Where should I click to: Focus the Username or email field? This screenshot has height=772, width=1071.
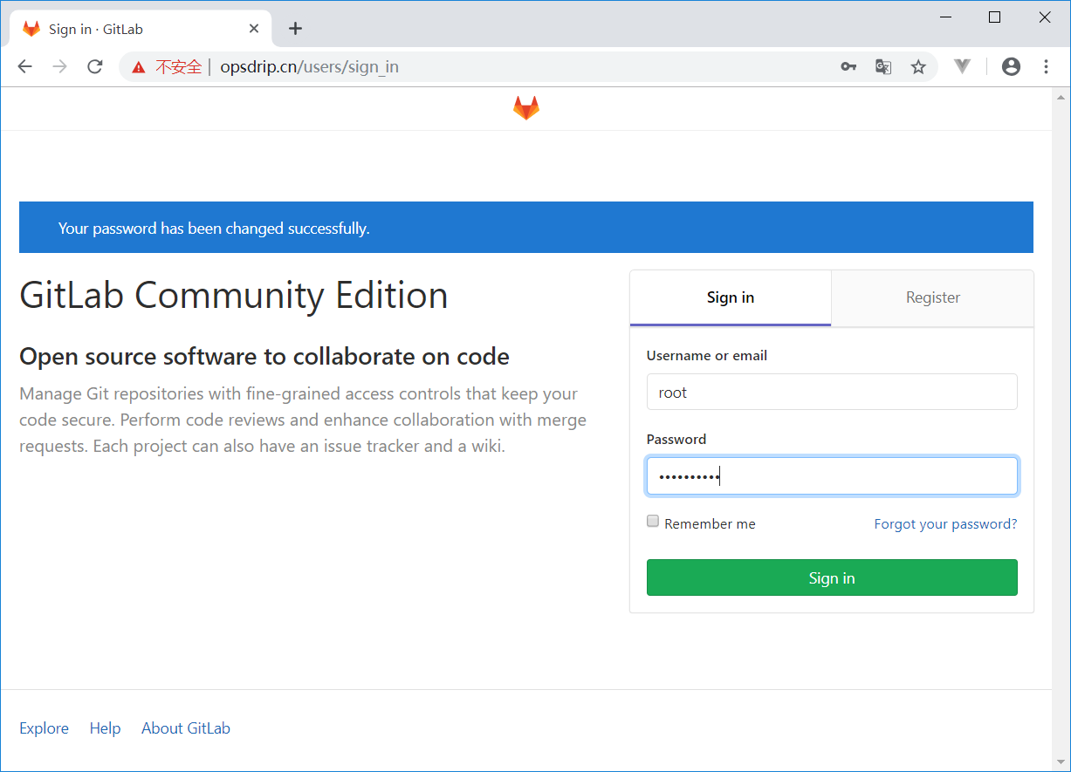pos(832,392)
